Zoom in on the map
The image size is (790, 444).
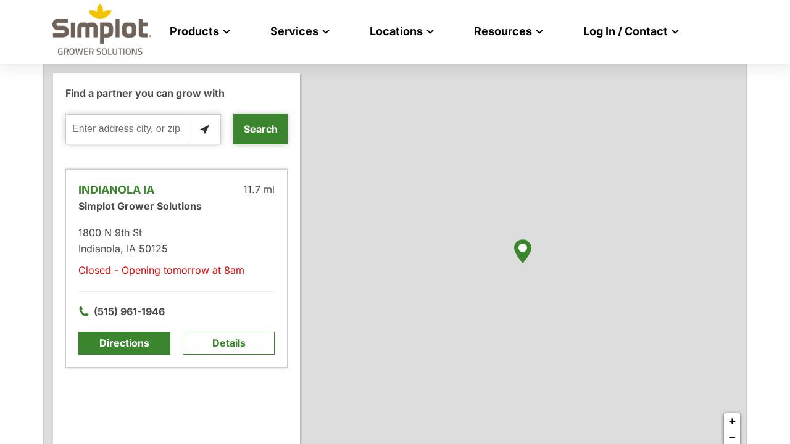[732, 421]
